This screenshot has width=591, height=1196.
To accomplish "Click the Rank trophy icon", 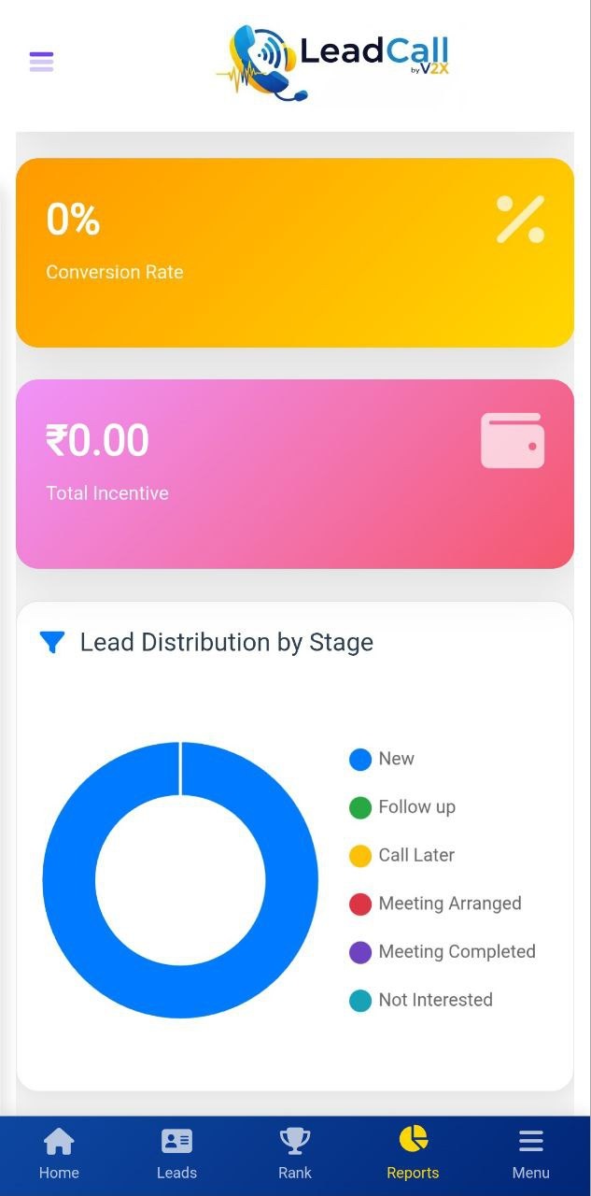I will click(294, 1139).
